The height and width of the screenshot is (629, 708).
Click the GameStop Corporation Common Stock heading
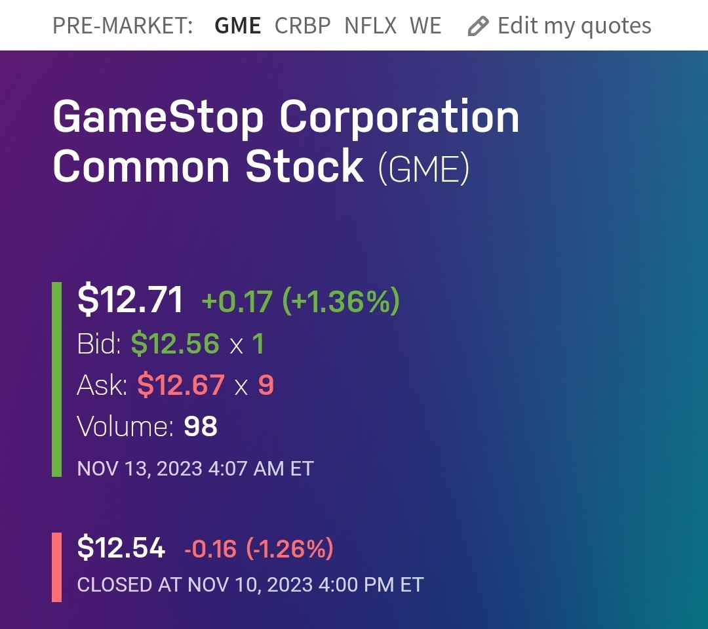click(x=286, y=142)
